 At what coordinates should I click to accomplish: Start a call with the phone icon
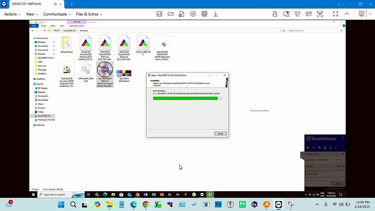[297, 14]
